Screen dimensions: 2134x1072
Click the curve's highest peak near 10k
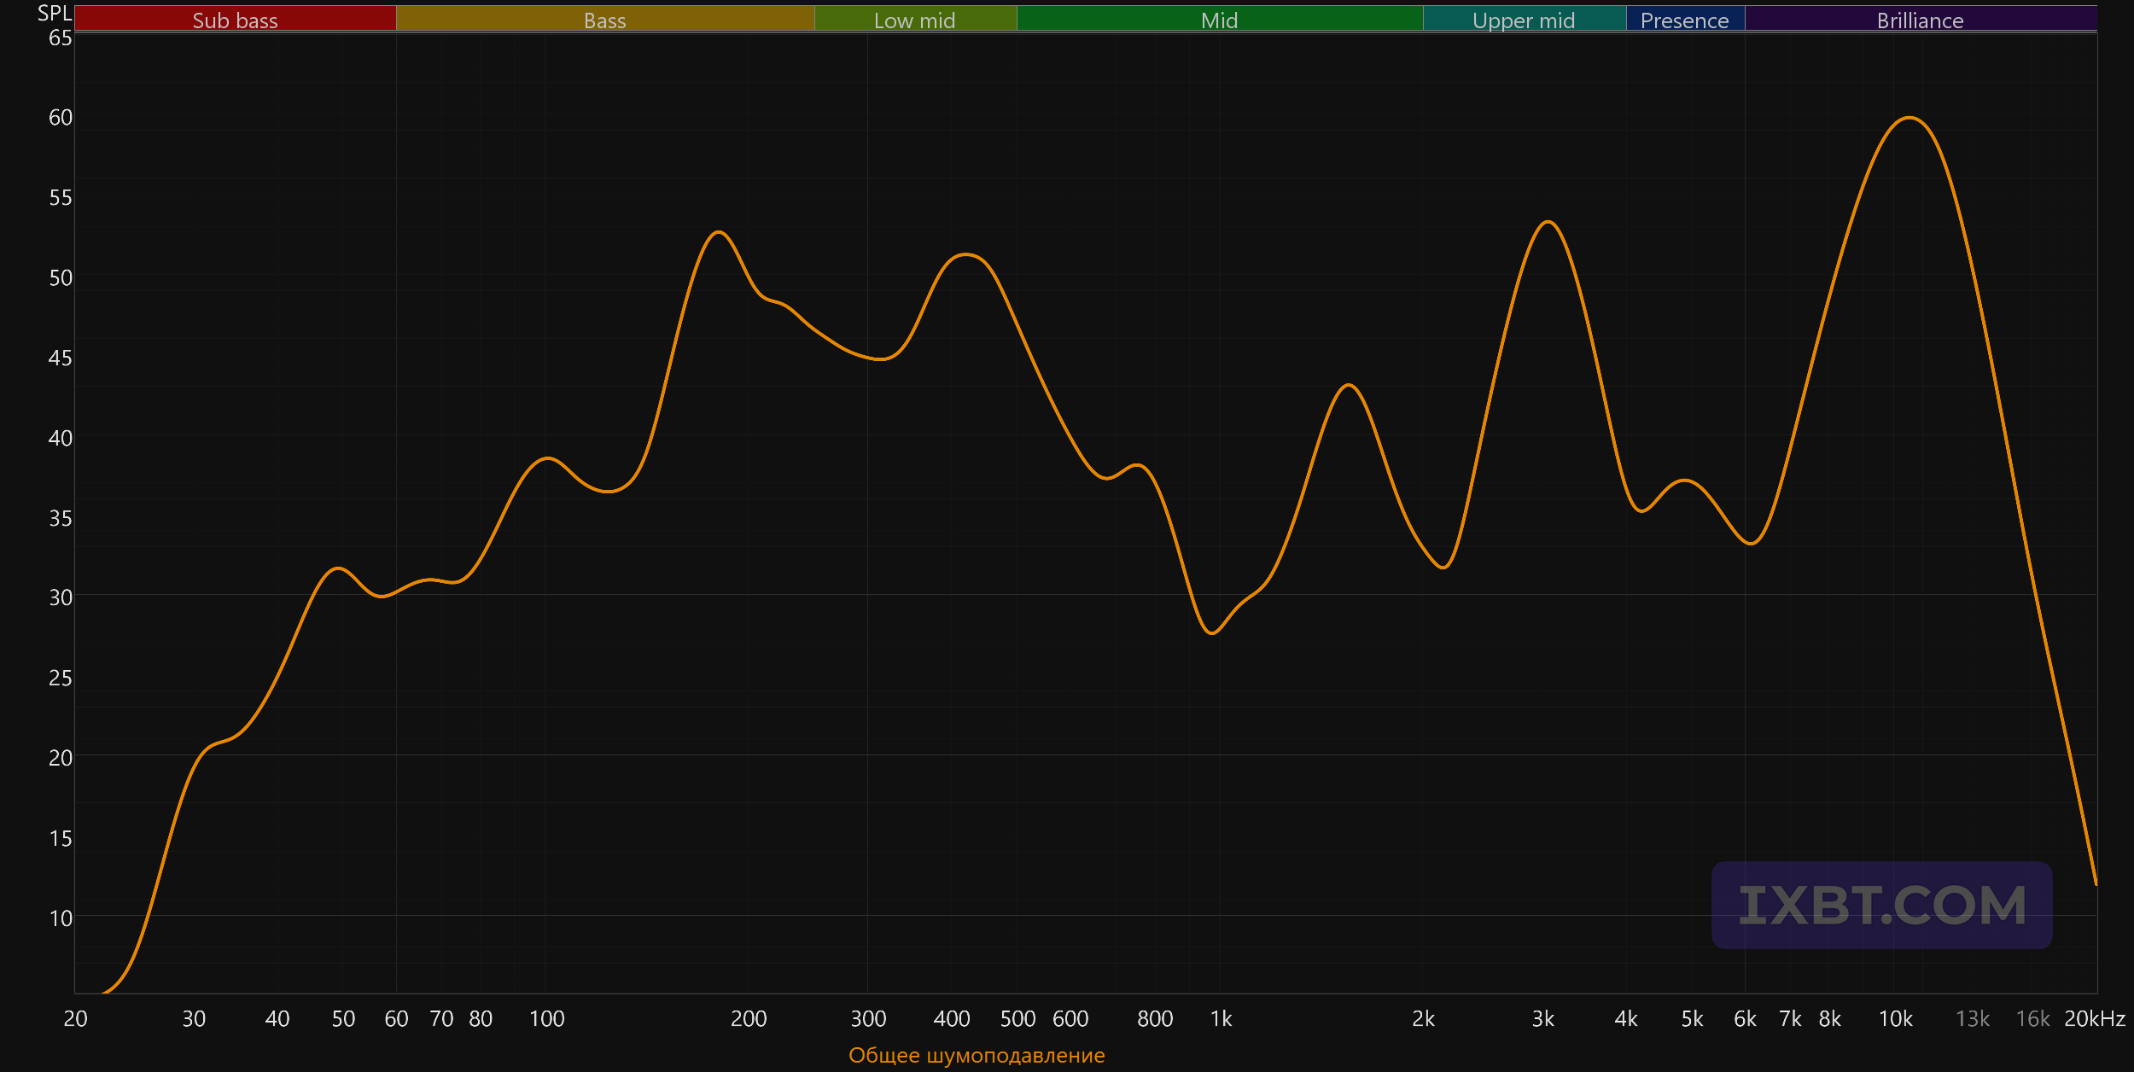pyautogui.click(x=1910, y=118)
